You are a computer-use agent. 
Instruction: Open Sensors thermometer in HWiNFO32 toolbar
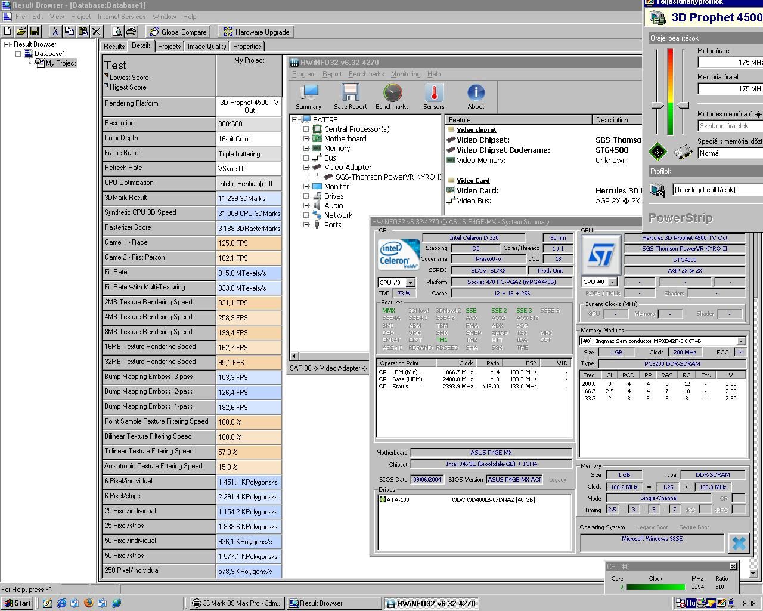(434, 97)
